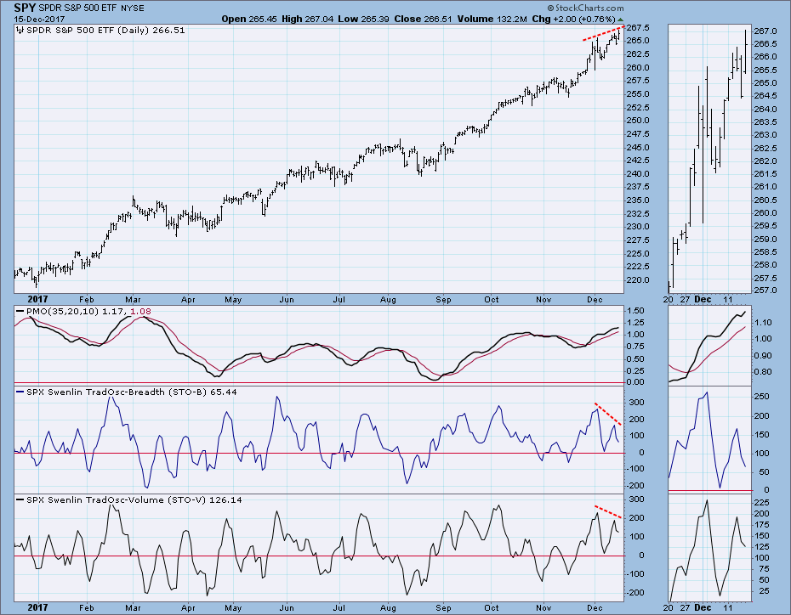
Task: Select the 'Volume 132.2M' value
Action: 492,20
